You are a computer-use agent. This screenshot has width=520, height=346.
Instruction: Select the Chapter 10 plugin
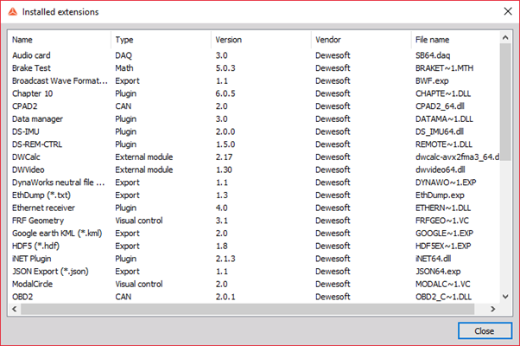254,93
